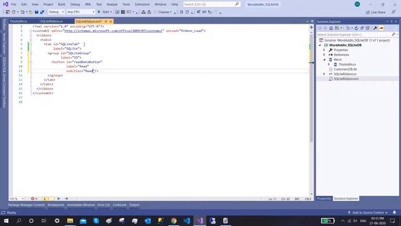Open the File menu
The image size is (401, 226).
(14, 4)
